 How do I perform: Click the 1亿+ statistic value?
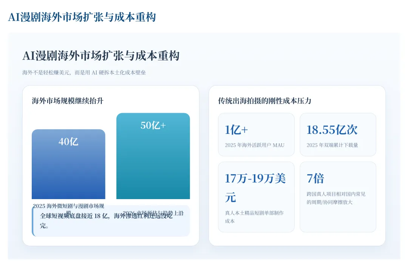tap(236, 130)
